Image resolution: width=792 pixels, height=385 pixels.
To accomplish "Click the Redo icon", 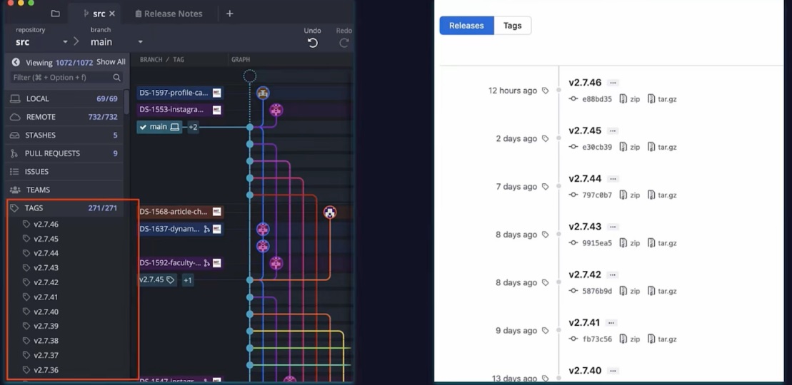I will [x=344, y=43].
